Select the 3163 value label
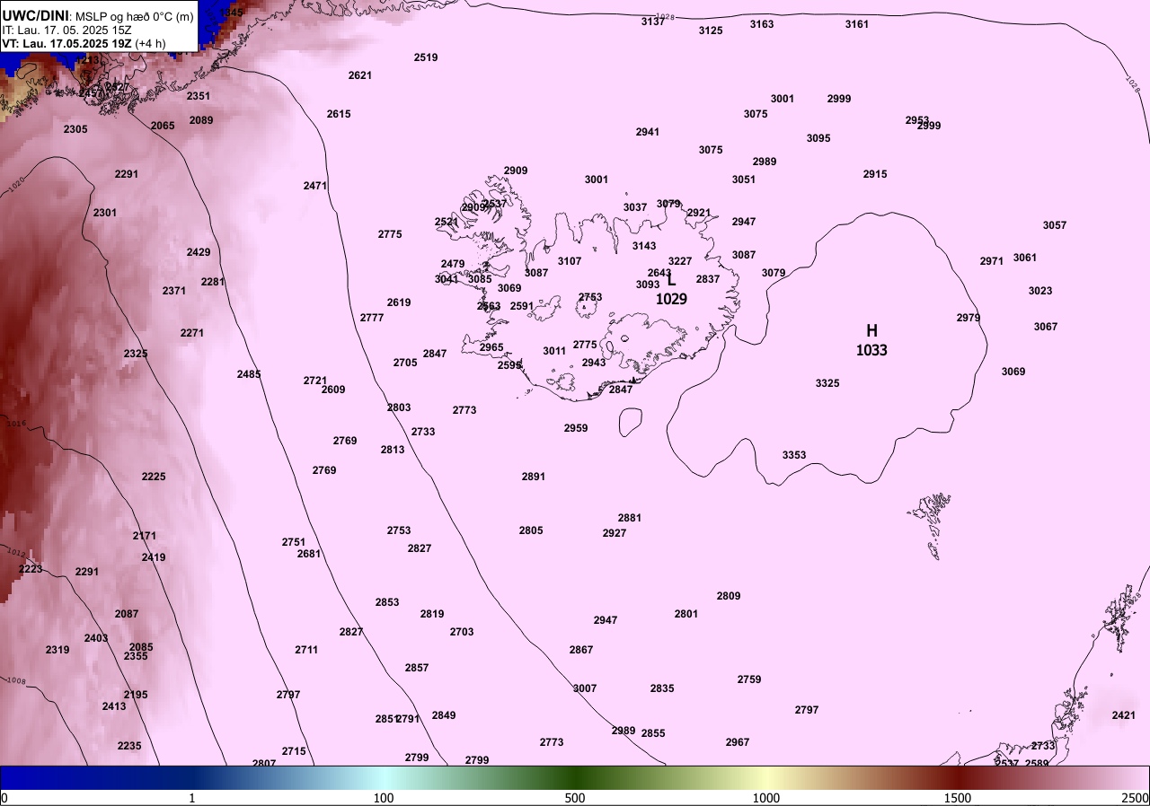The width and height of the screenshot is (1150, 806). (762, 24)
